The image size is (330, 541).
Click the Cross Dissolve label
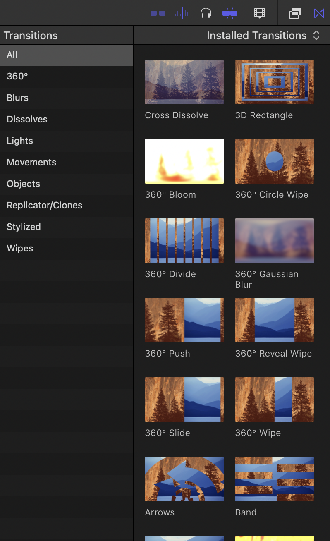(x=177, y=115)
